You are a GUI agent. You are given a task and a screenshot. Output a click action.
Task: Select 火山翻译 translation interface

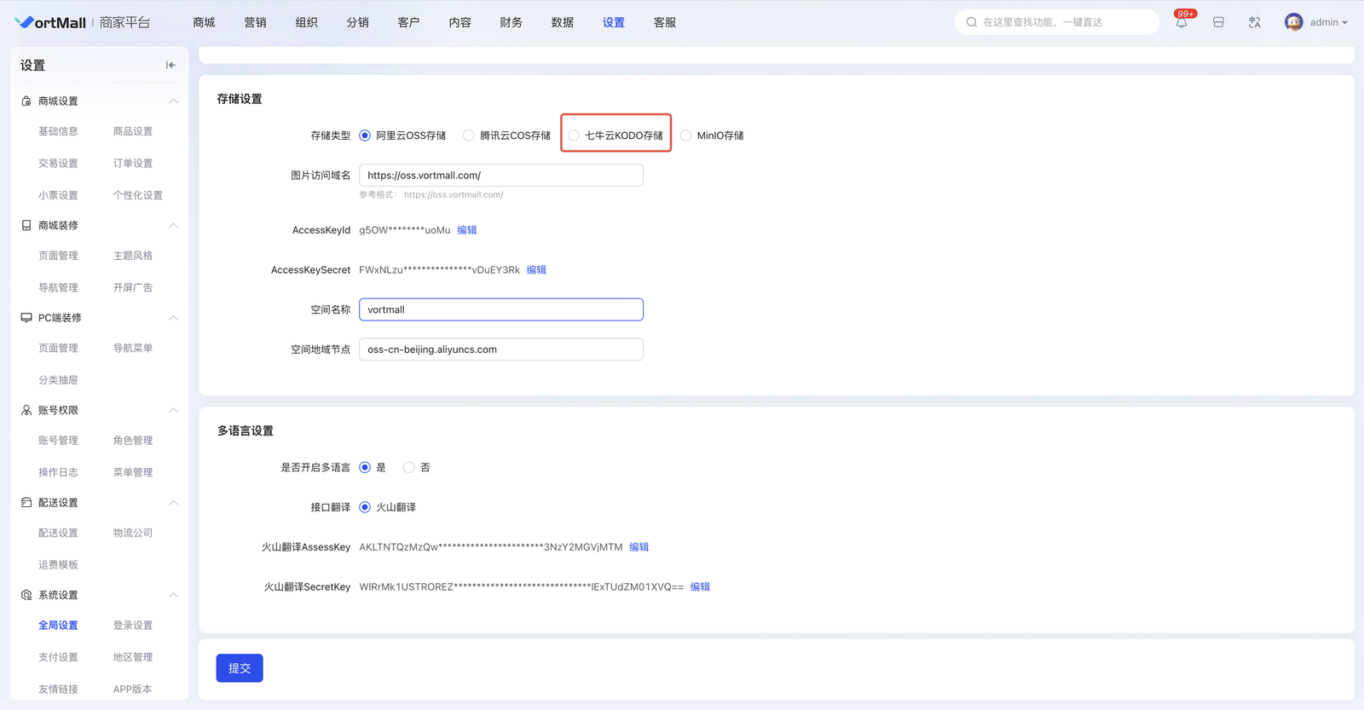pyautogui.click(x=365, y=507)
